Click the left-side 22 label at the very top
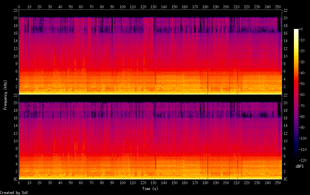This screenshot has height=195, width=310. 15,10
